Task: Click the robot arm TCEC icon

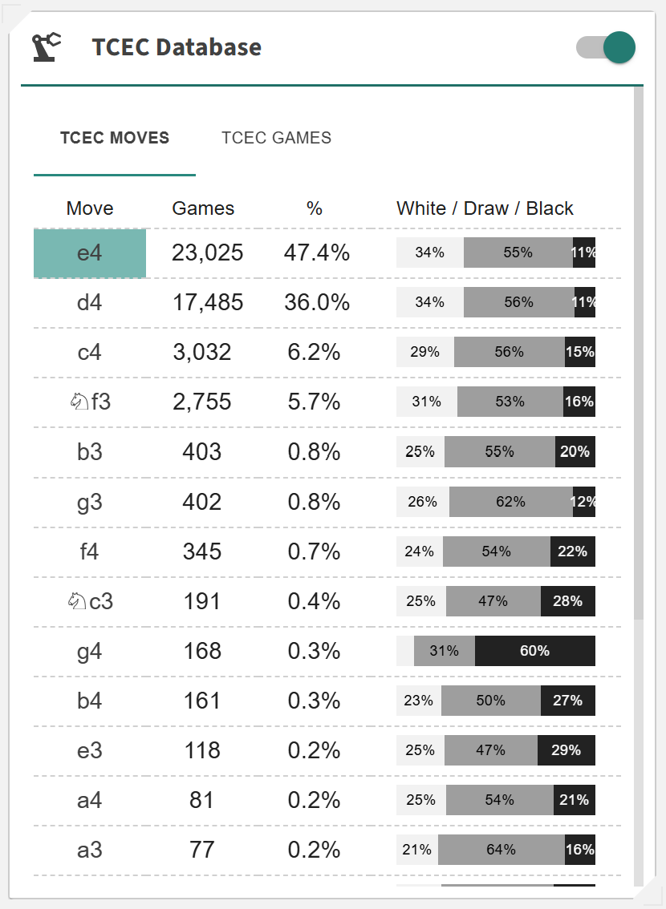Action: tap(46, 47)
